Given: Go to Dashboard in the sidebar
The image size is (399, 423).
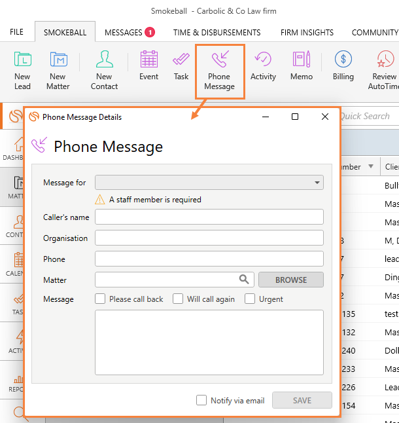Looking at the screenshot, I should 12,149.
